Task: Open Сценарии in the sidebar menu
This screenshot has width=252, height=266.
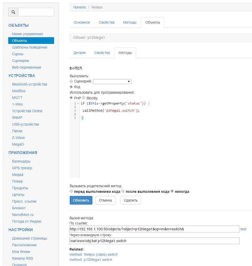Action: pos(20,61)
